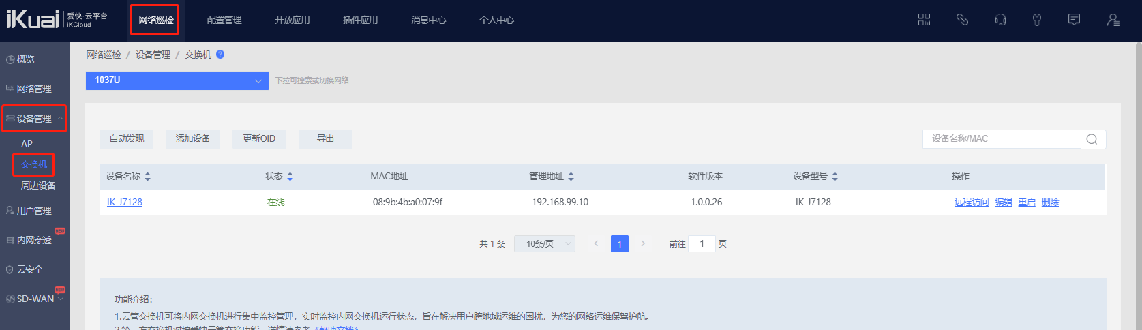The height and width of the screenshot is (330, 1142).
Task: Focus the 前往 page number input
Action: click(702, 243)
